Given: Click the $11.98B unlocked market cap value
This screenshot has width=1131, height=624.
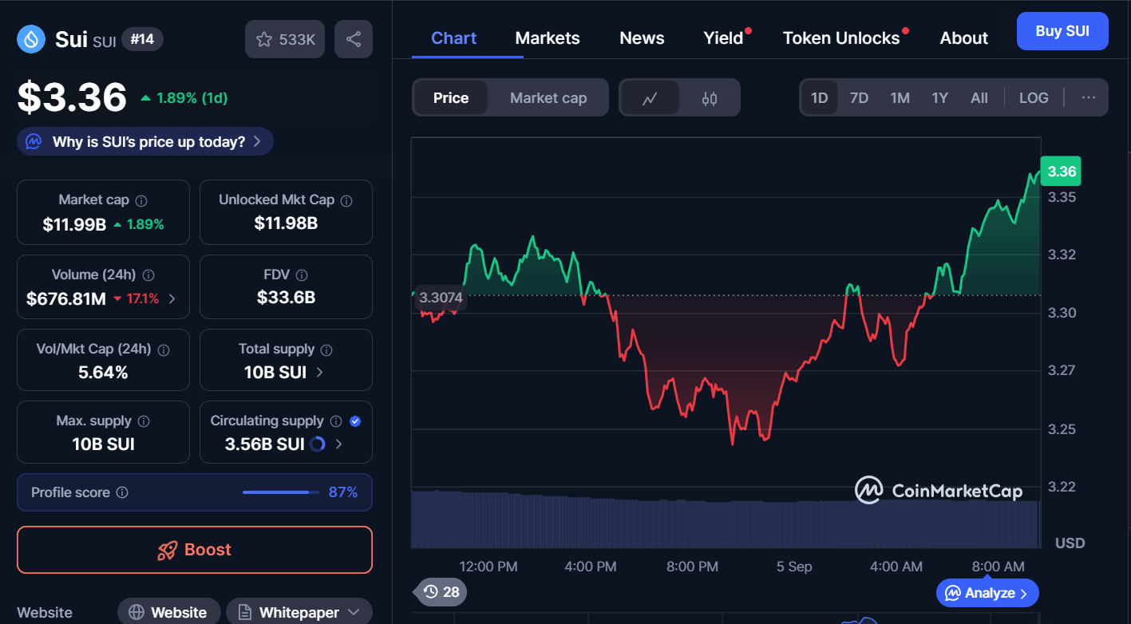Looking at the screenshot, I should pyautogui.click(x=286, y=223).
